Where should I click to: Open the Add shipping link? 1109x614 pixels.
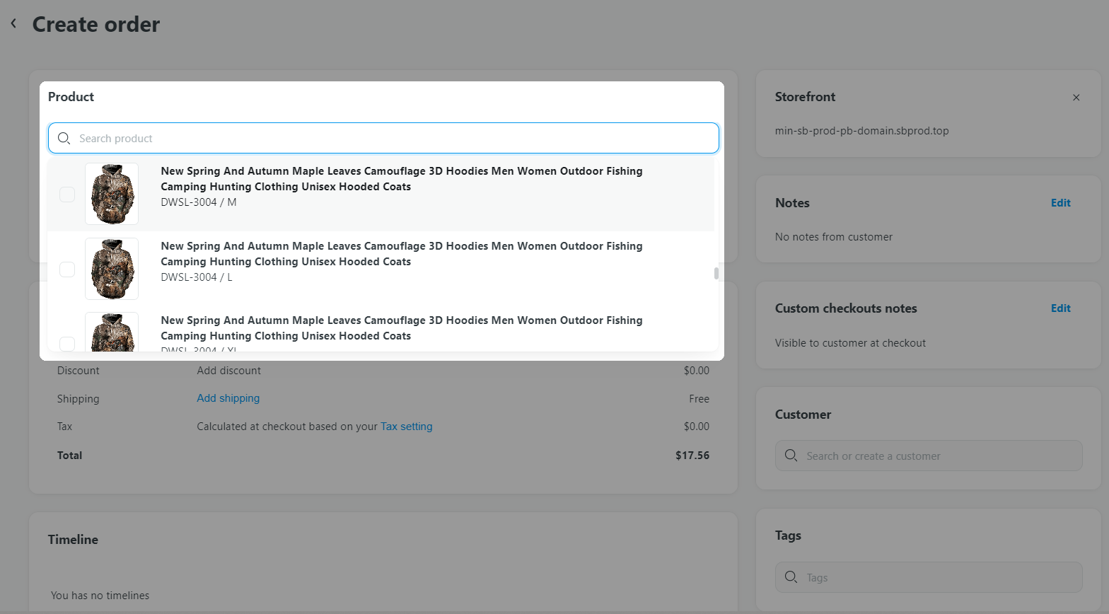pyautogui.click(x=228, y=398)
